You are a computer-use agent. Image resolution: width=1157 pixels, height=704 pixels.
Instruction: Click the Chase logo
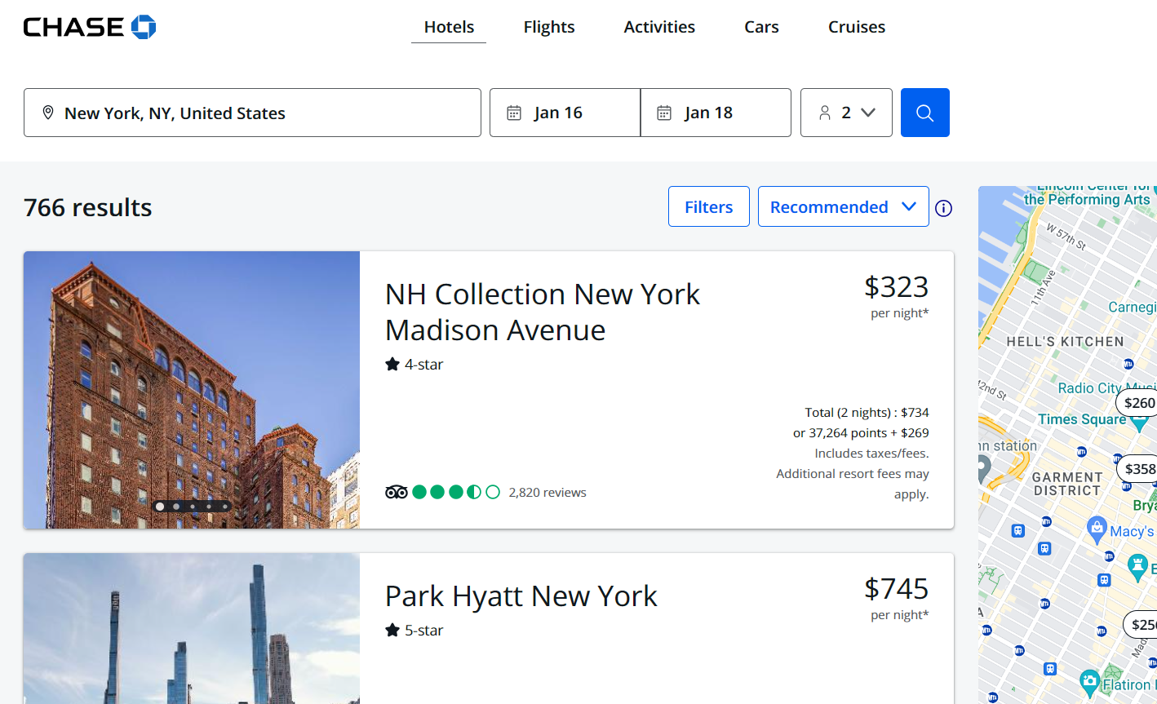tap(90, 27)
